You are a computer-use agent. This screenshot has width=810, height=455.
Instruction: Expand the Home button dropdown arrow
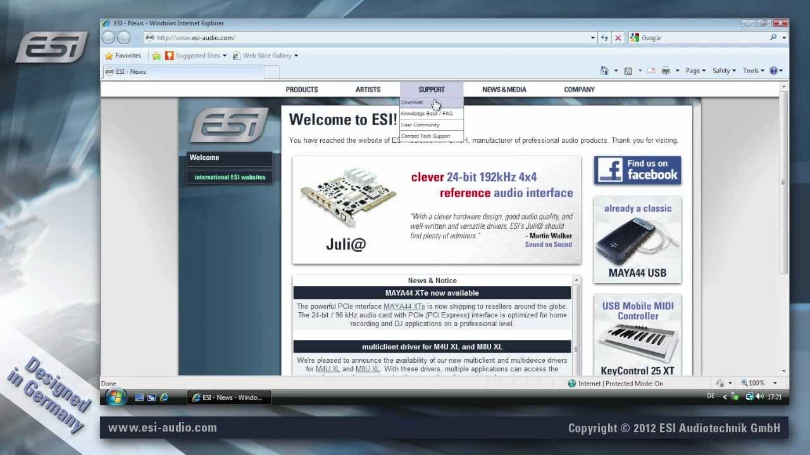[x=616, y=71]
